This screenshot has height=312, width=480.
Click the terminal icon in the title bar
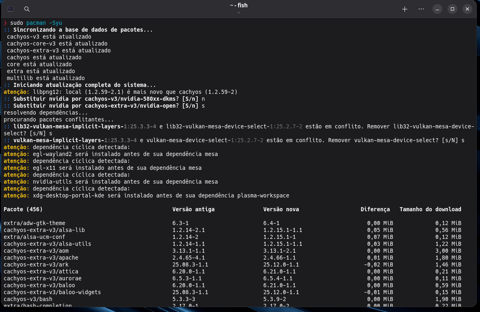point(11,9)
